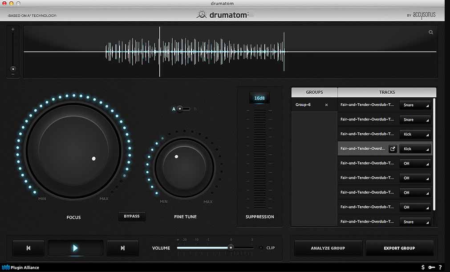The image size is (450, 272).
Task: Click the waveform zoom-out minus icon
Action: (x=12, y=74)
